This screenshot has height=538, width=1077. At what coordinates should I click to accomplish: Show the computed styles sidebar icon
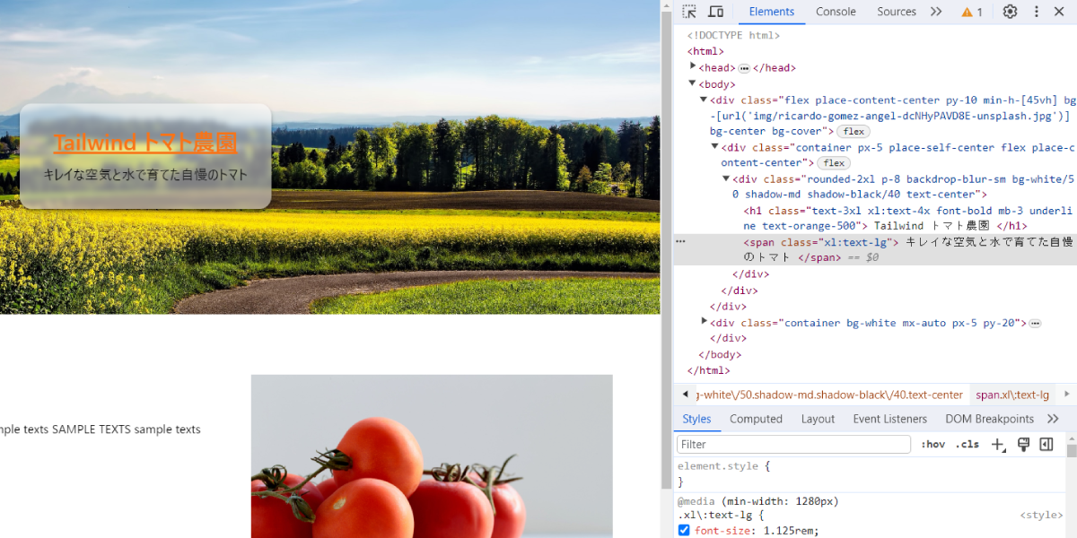coord(1046,444)
